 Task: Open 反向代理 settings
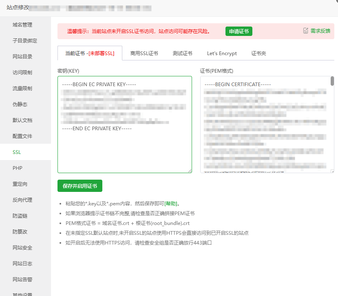(x=22, y=200)
